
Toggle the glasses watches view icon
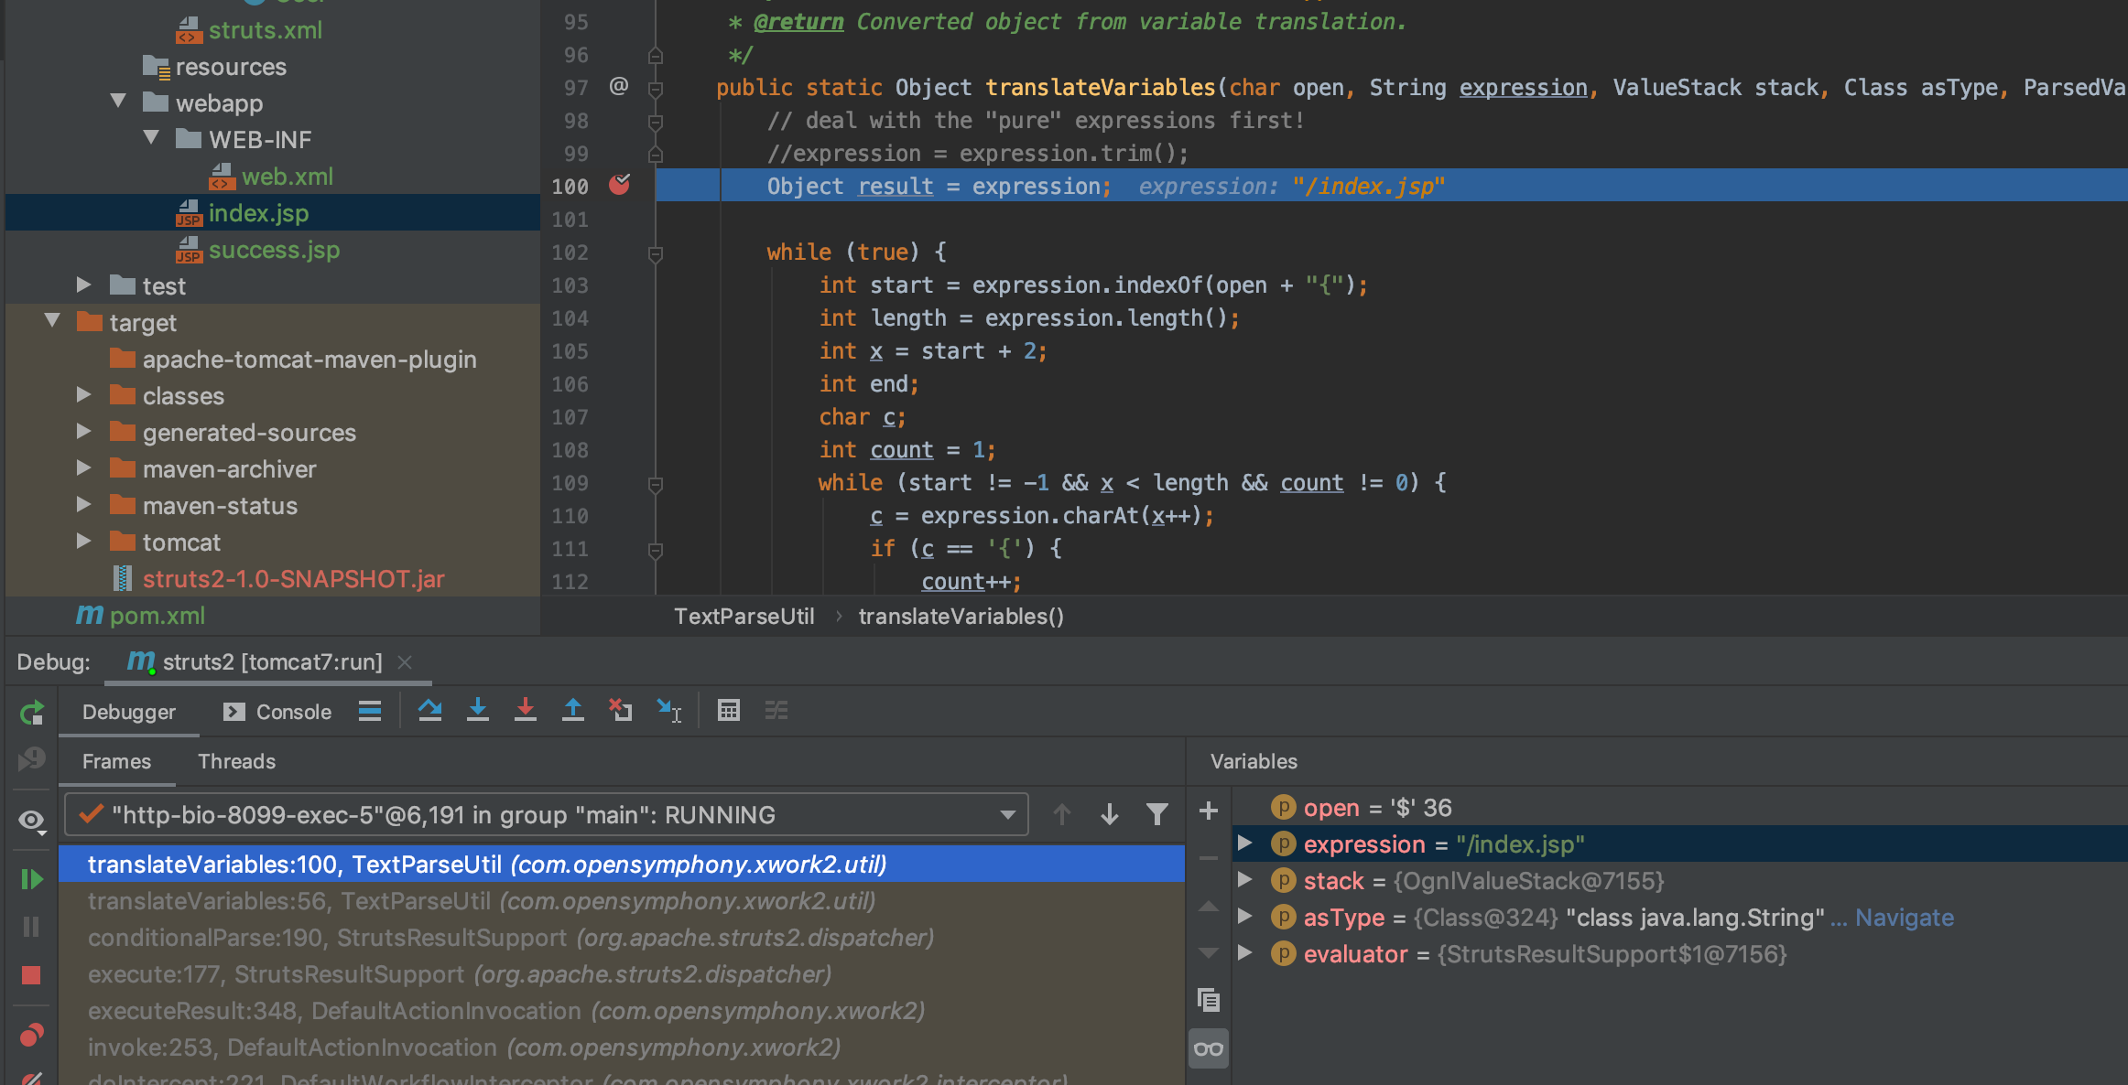click(x=1208, y=1048)
